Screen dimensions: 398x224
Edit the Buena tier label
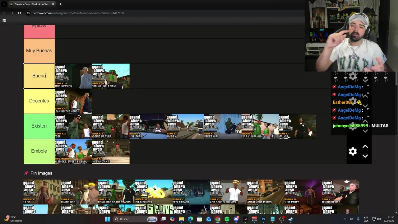(x=39, y=76)
